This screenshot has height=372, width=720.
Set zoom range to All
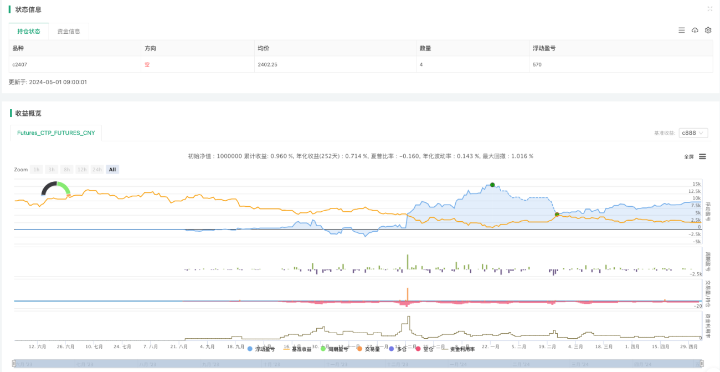click(x=112, y=170)
